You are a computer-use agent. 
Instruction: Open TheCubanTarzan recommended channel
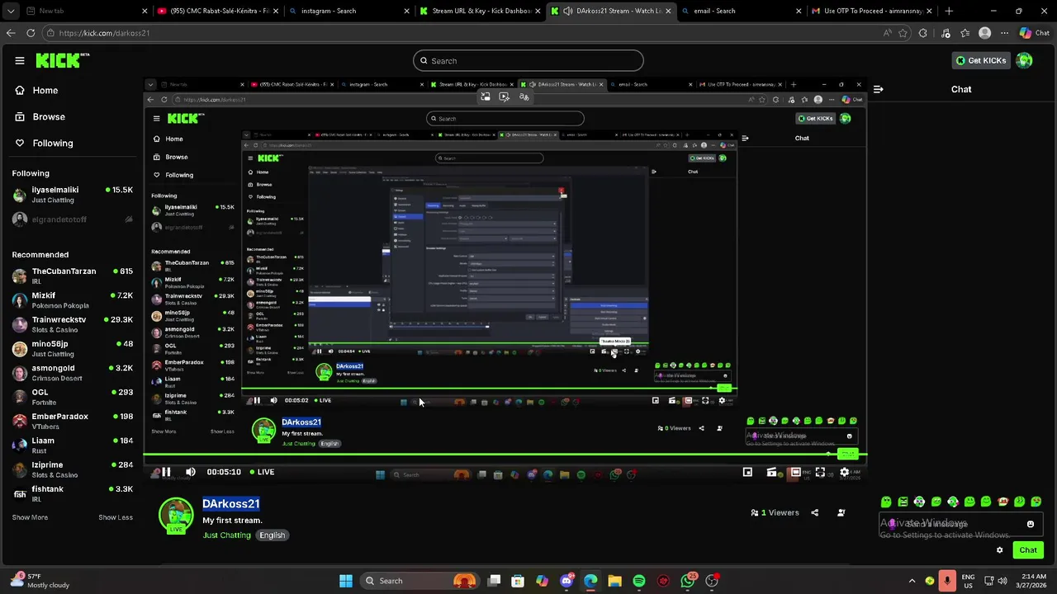pyautogui.click(x=73, y=276)
